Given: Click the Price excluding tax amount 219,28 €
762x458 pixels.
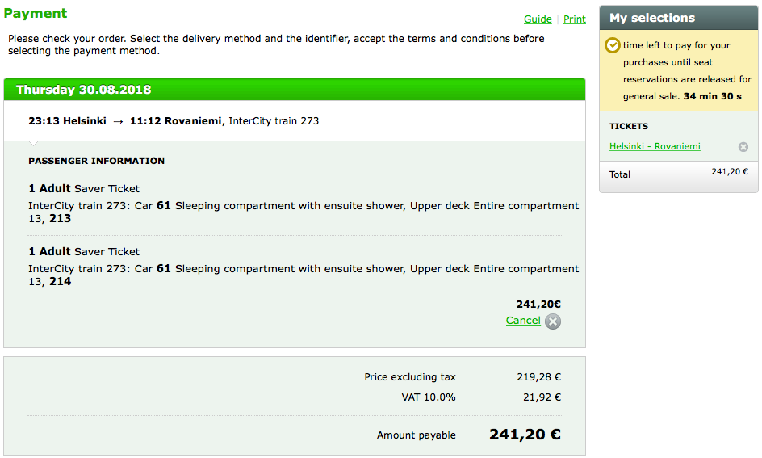Looking at the screenshot, I should (x=538, y=377).
